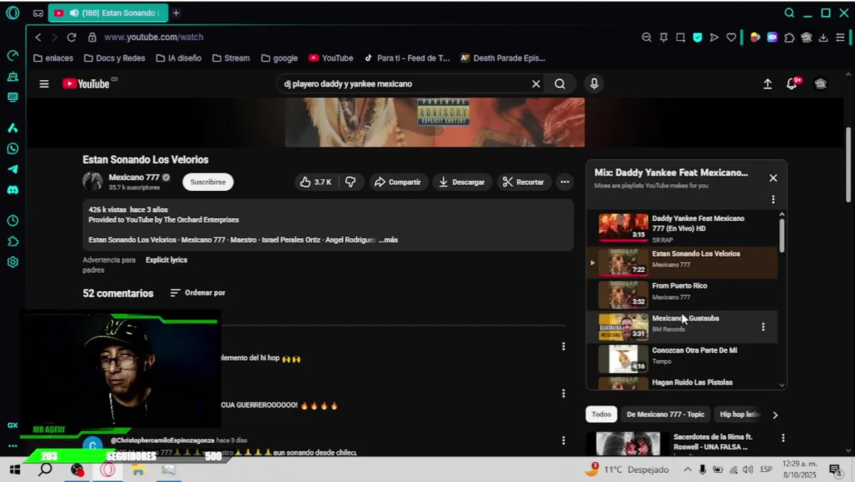Open the browser zoom-out magnifier icon

click(x=646, y=37)
